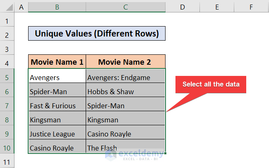Viewport: 269px width, 168px height.
Task: Click the cell containing "Avengers: Endgame"
Action: coord(125,77)
